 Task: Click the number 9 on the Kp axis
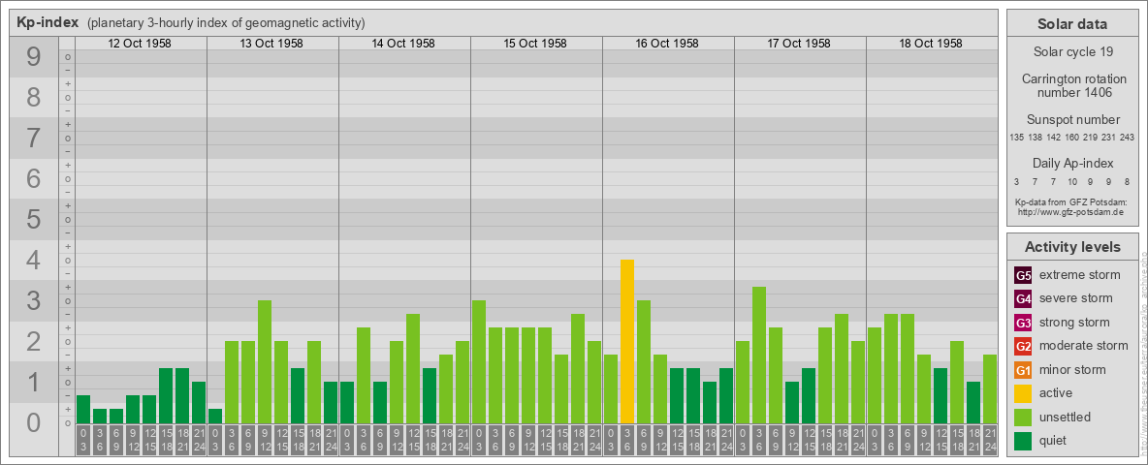pos(34,57)
